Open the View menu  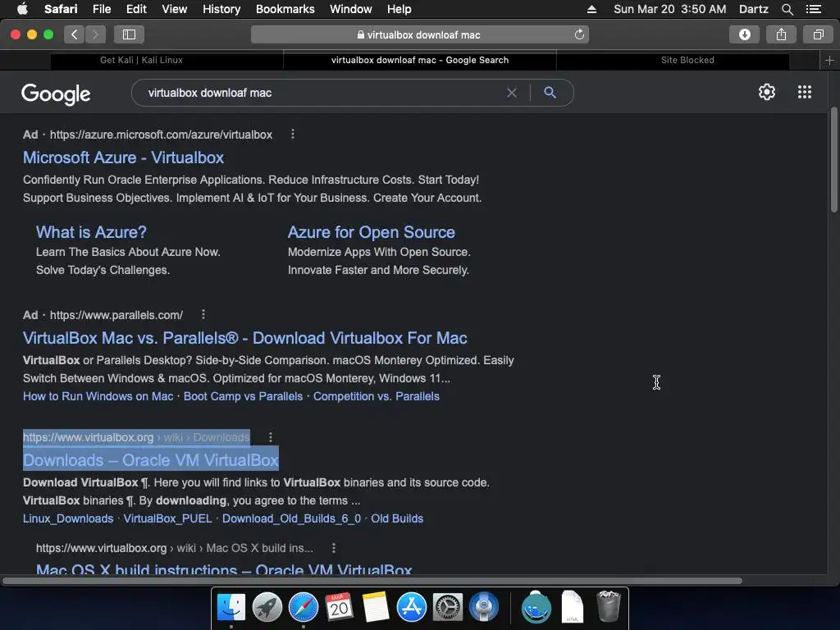(175, 9)
